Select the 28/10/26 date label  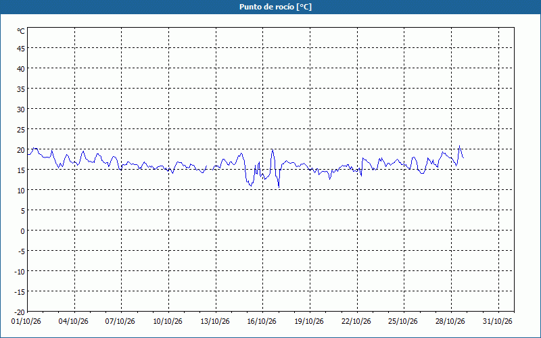(x=450, y=322)
